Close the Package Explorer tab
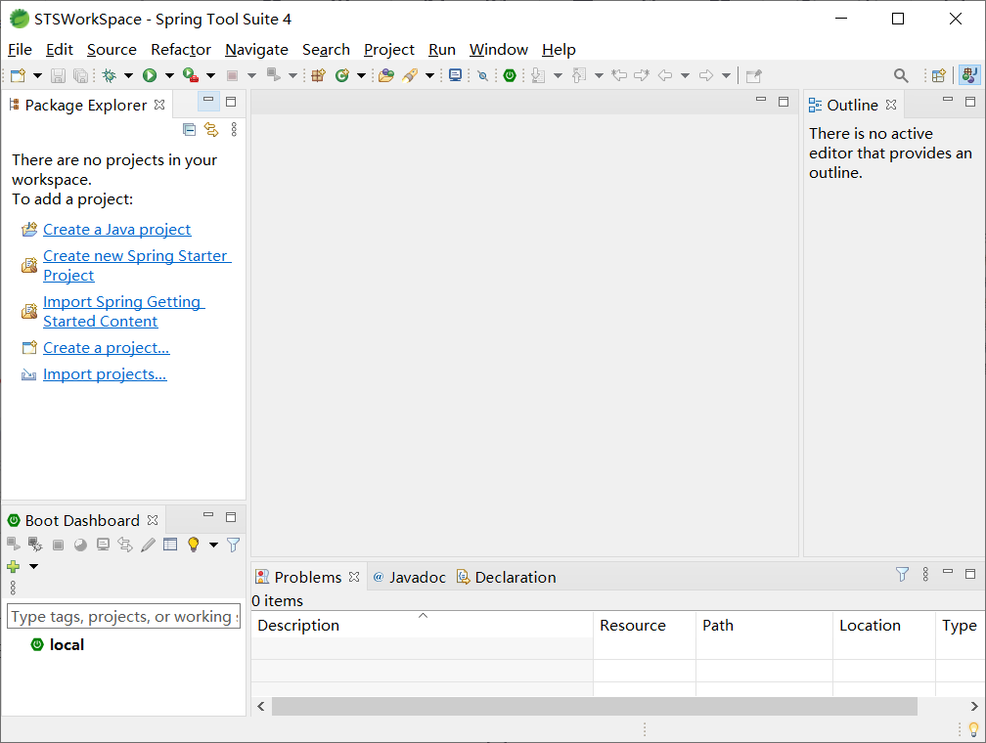The width and height of the screenshot is (986, 743). click(159, 105)
